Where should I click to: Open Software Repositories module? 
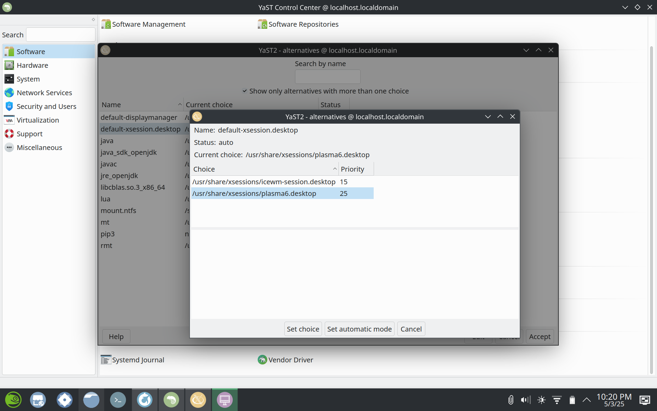[303, 24]
